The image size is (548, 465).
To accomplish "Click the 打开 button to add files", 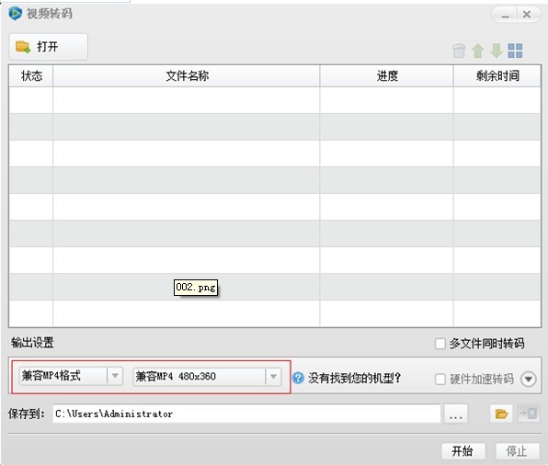I will coord(48,47).
